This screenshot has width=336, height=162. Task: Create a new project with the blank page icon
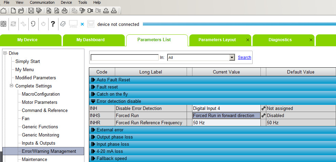13,11
